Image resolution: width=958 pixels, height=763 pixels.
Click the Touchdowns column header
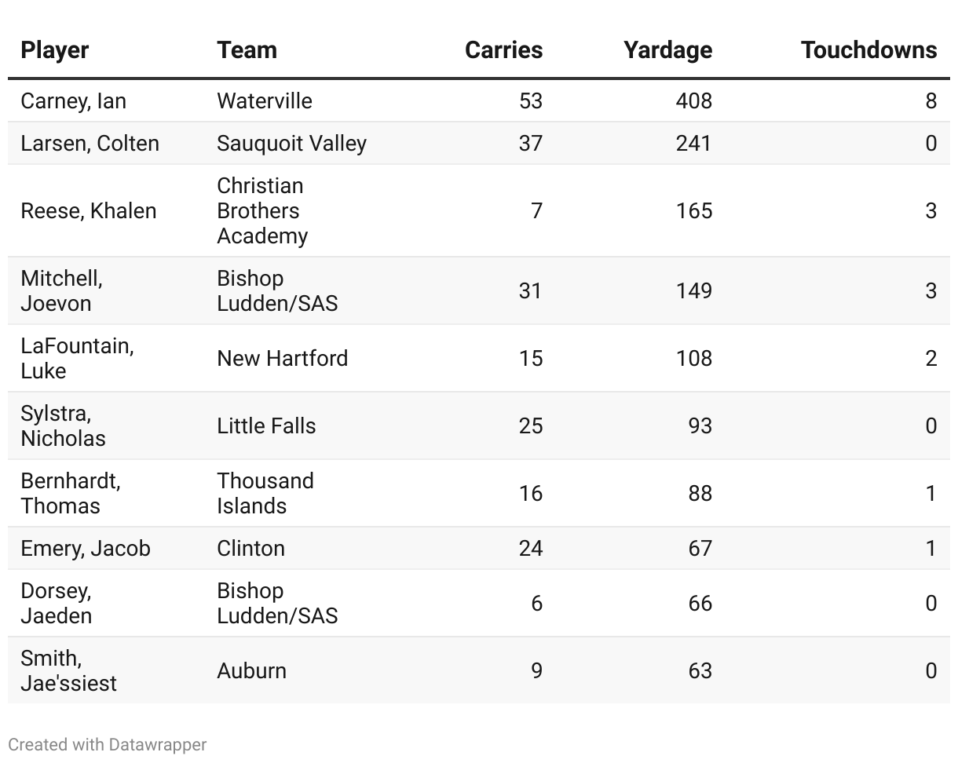click(868, 50)
